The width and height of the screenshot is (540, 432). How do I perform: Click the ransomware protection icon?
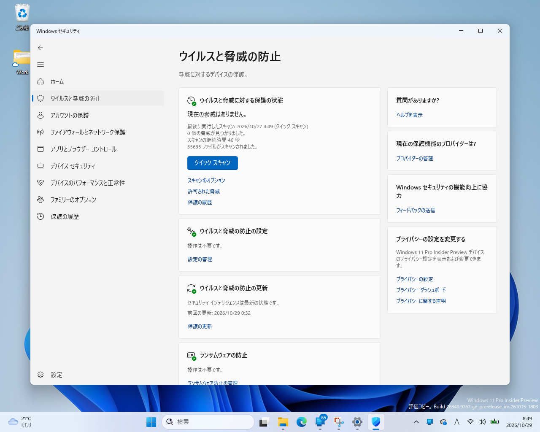coord(192,356)
